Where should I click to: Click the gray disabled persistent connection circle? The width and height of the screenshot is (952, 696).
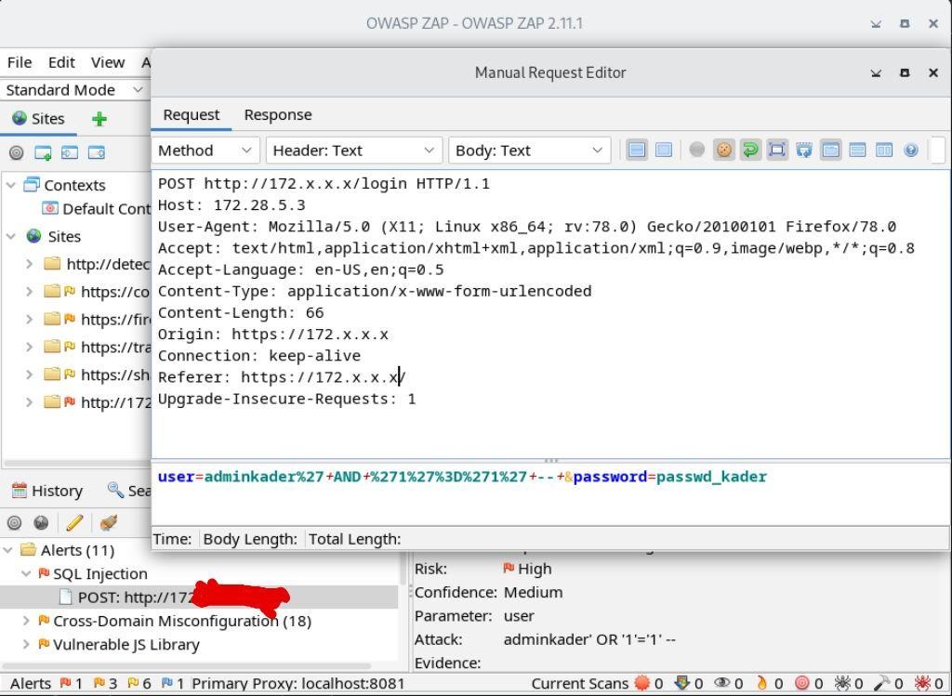click(x=697, y=150)
